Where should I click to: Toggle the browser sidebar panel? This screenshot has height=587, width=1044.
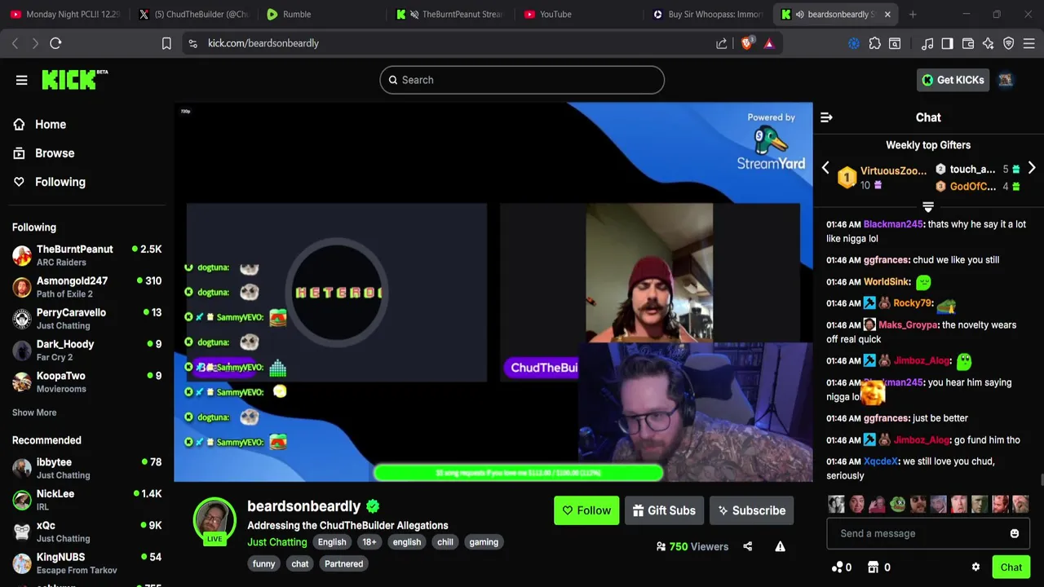(947, 43)
